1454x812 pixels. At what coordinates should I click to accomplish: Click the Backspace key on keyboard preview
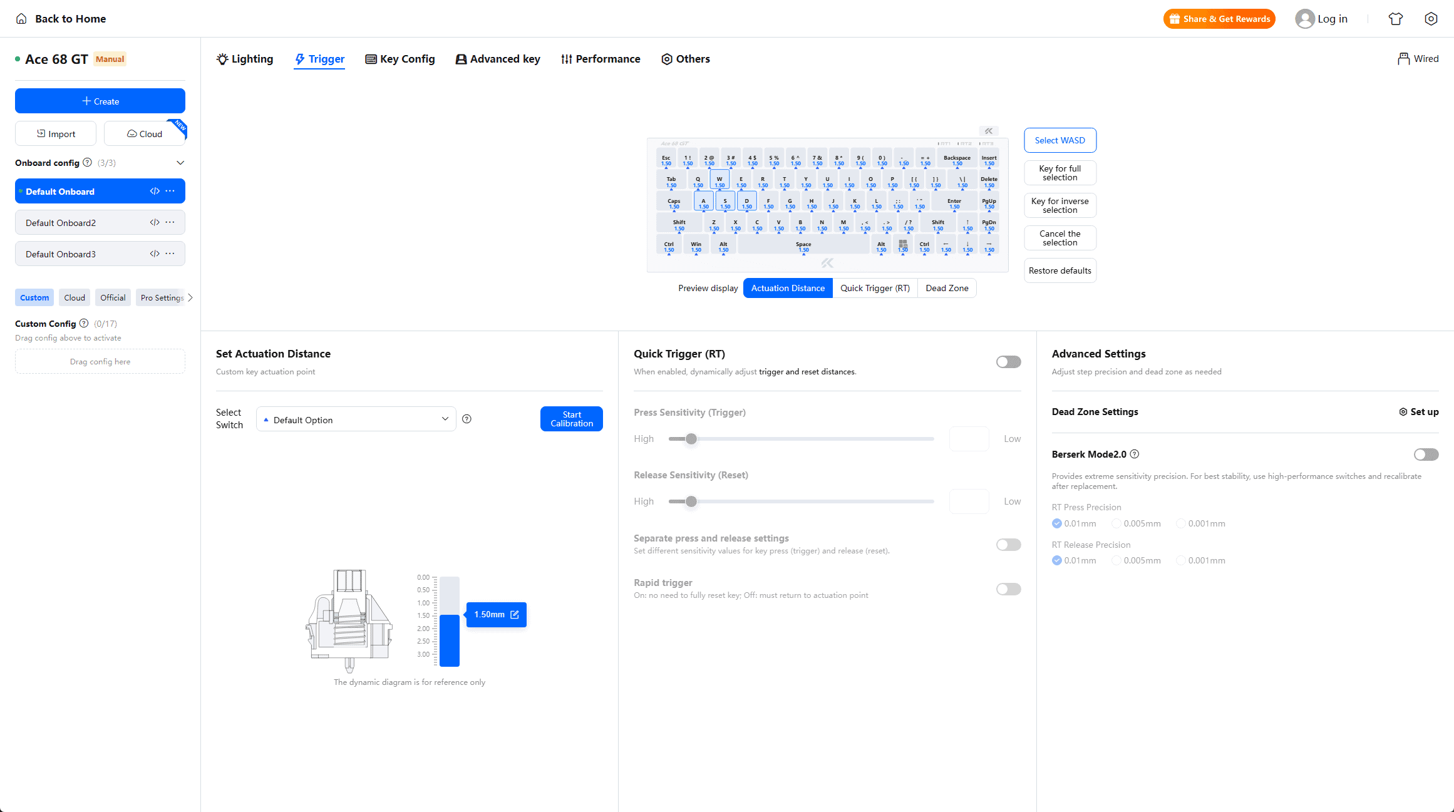click(957, 159)
